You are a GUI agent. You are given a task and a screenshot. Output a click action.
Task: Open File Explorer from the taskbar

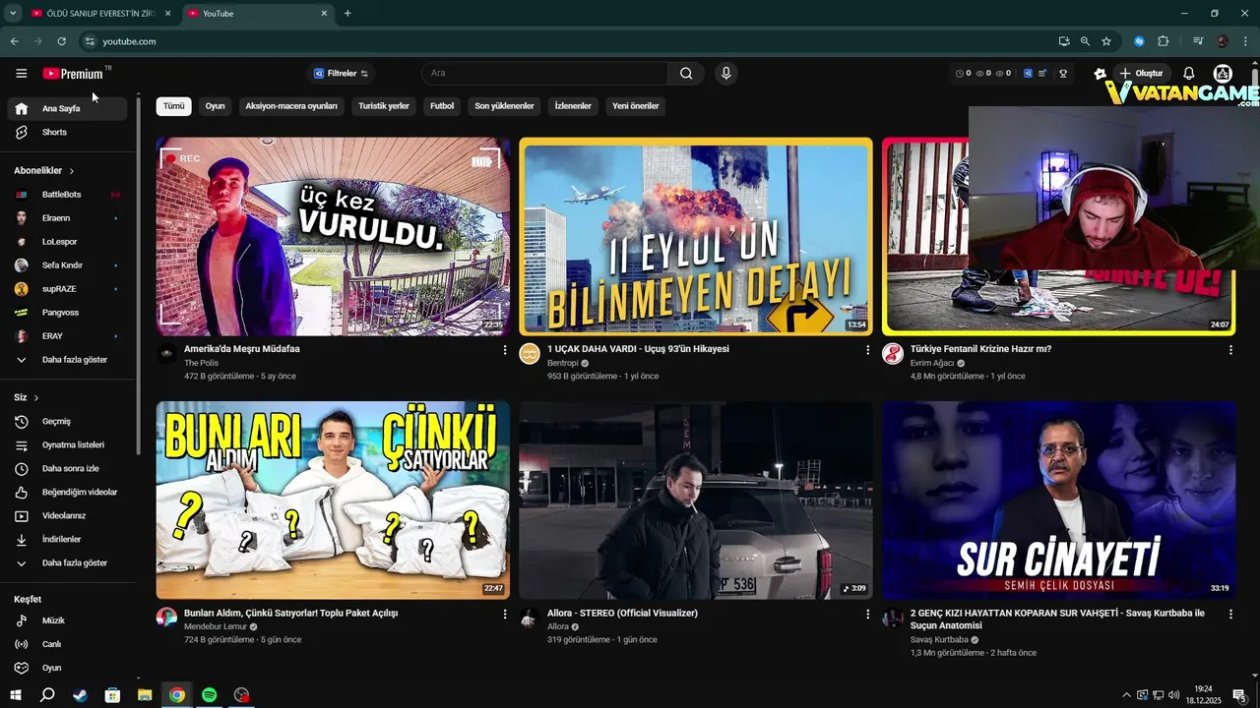coord(145,695)
